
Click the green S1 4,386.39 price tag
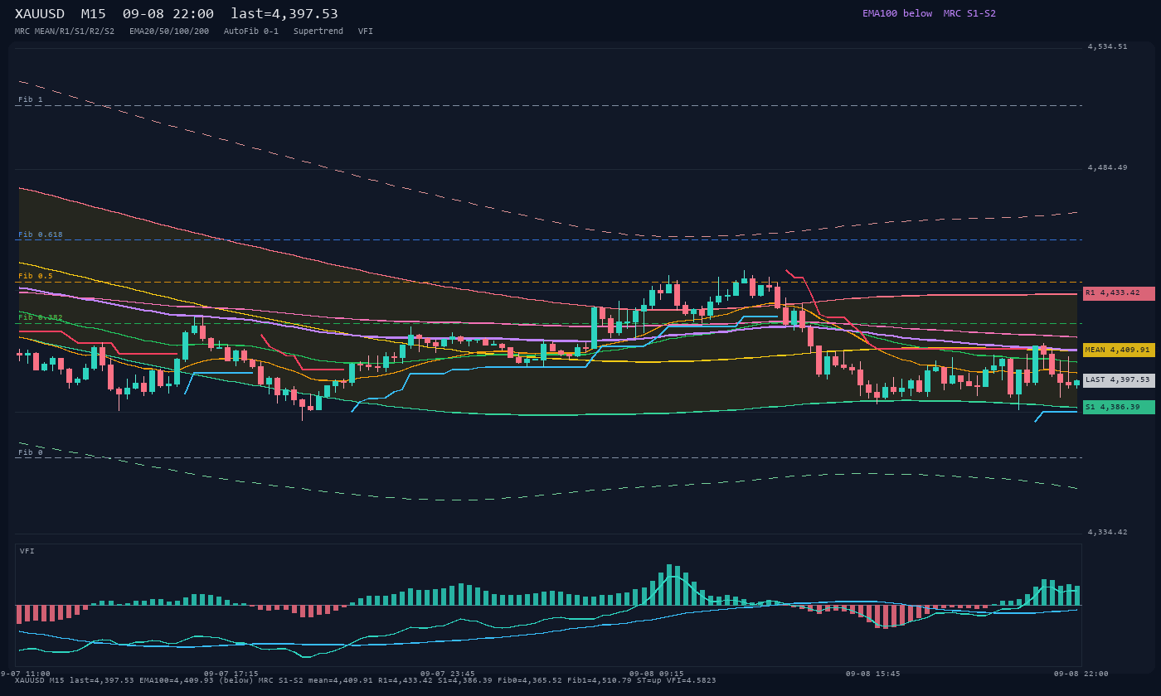click(x=1119, y=408)
